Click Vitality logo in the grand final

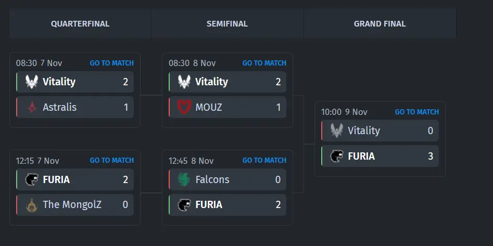pos(337,131)
